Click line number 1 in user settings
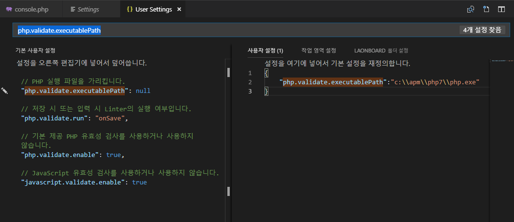The height and width of the screenshot is (222, 514). 250,72
